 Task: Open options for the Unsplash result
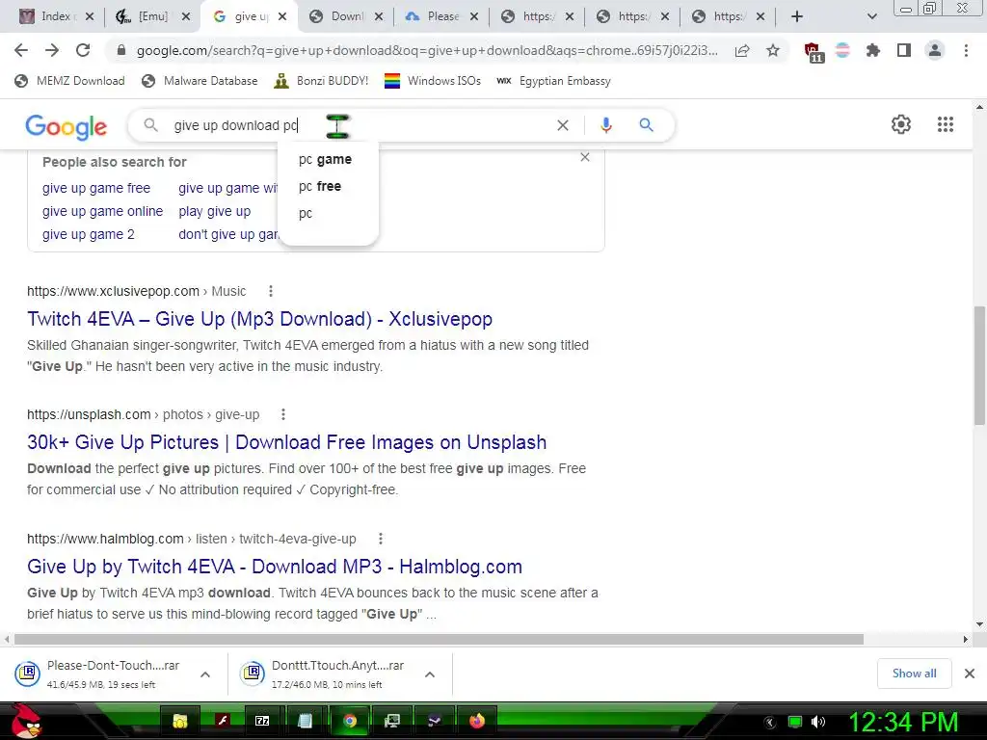[x=283, y=414]
